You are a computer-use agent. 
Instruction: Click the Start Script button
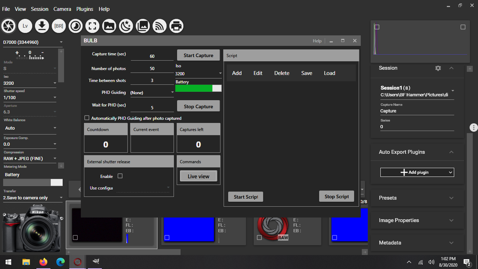click(245, 197)
